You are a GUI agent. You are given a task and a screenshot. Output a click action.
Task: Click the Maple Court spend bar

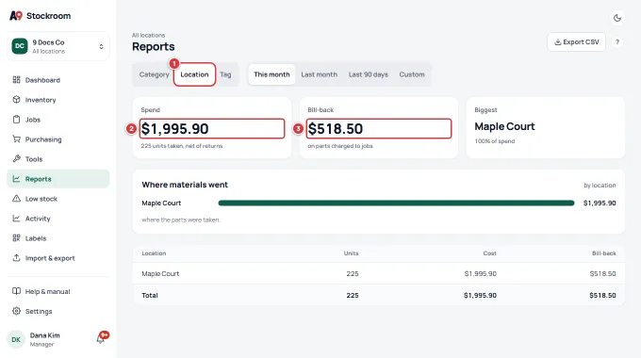[396, 203]
